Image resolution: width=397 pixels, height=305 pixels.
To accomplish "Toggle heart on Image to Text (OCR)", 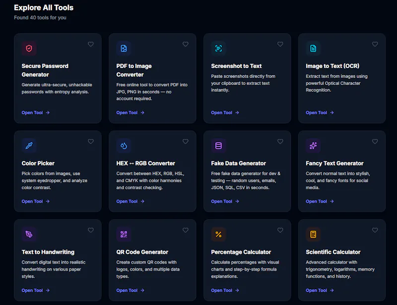I will click(375, 44).
